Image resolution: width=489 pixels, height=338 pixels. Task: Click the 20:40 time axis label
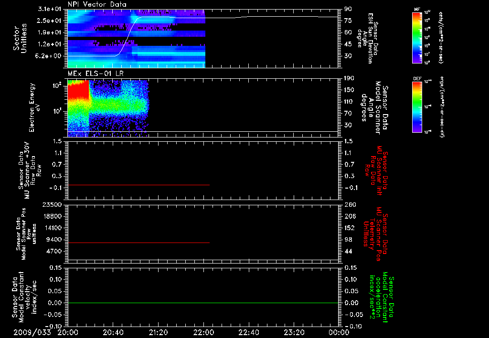113,332
